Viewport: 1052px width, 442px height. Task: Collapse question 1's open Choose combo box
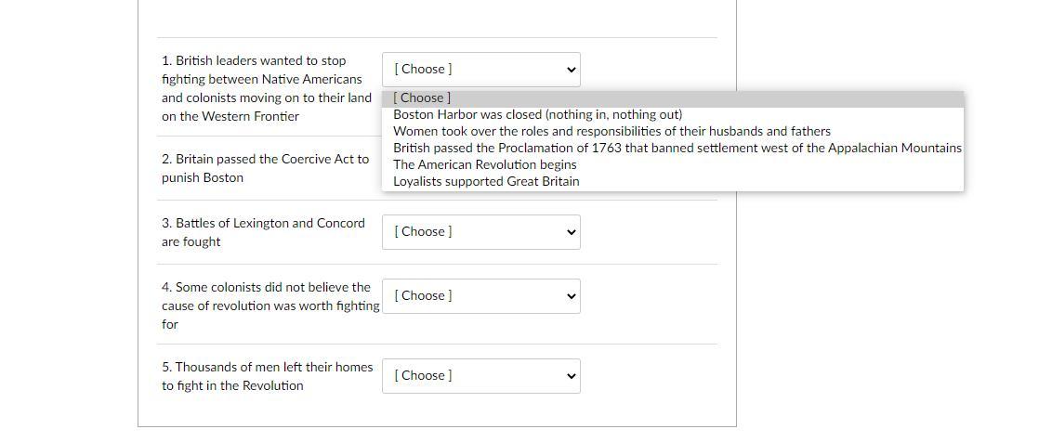coord(480,70)
